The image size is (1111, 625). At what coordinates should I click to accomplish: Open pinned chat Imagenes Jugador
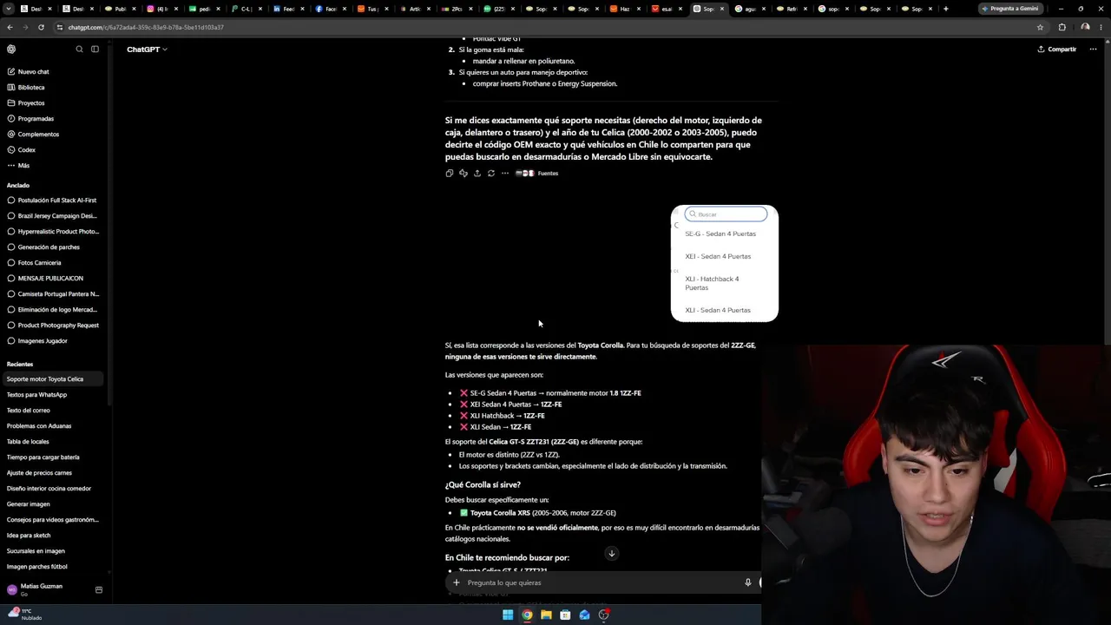click(43, 341)
